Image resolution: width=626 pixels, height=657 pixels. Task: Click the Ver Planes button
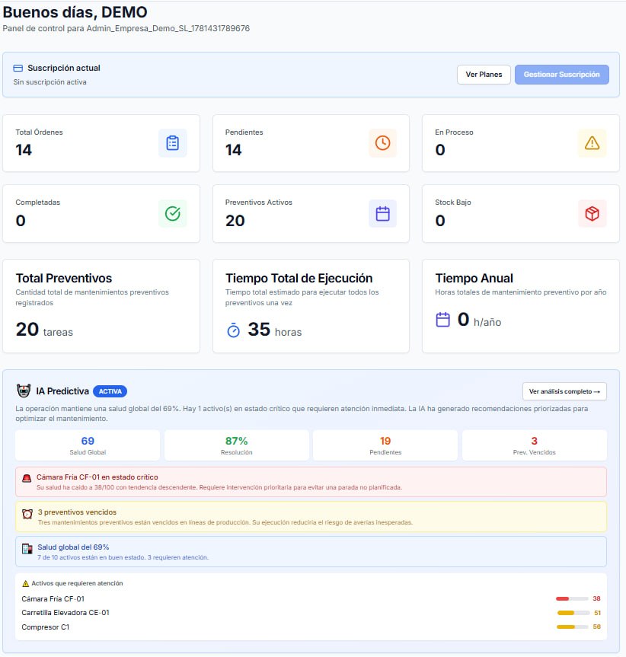point(484,75)
